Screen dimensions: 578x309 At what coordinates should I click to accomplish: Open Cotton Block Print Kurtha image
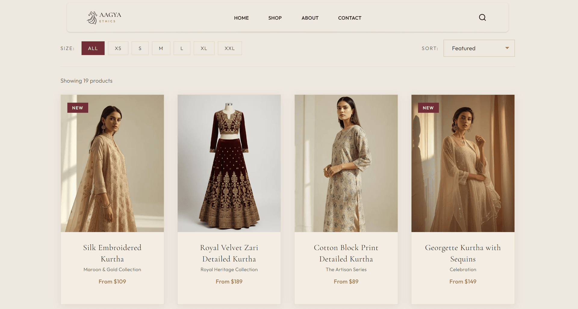click(346, 163)
